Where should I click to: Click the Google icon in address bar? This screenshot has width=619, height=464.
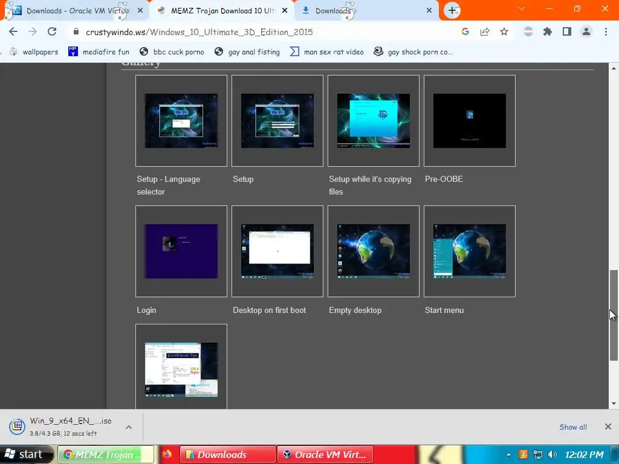pos(465,31)
